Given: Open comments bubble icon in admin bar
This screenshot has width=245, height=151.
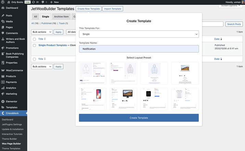Looking at the screenshot, I should pos(43,2).
